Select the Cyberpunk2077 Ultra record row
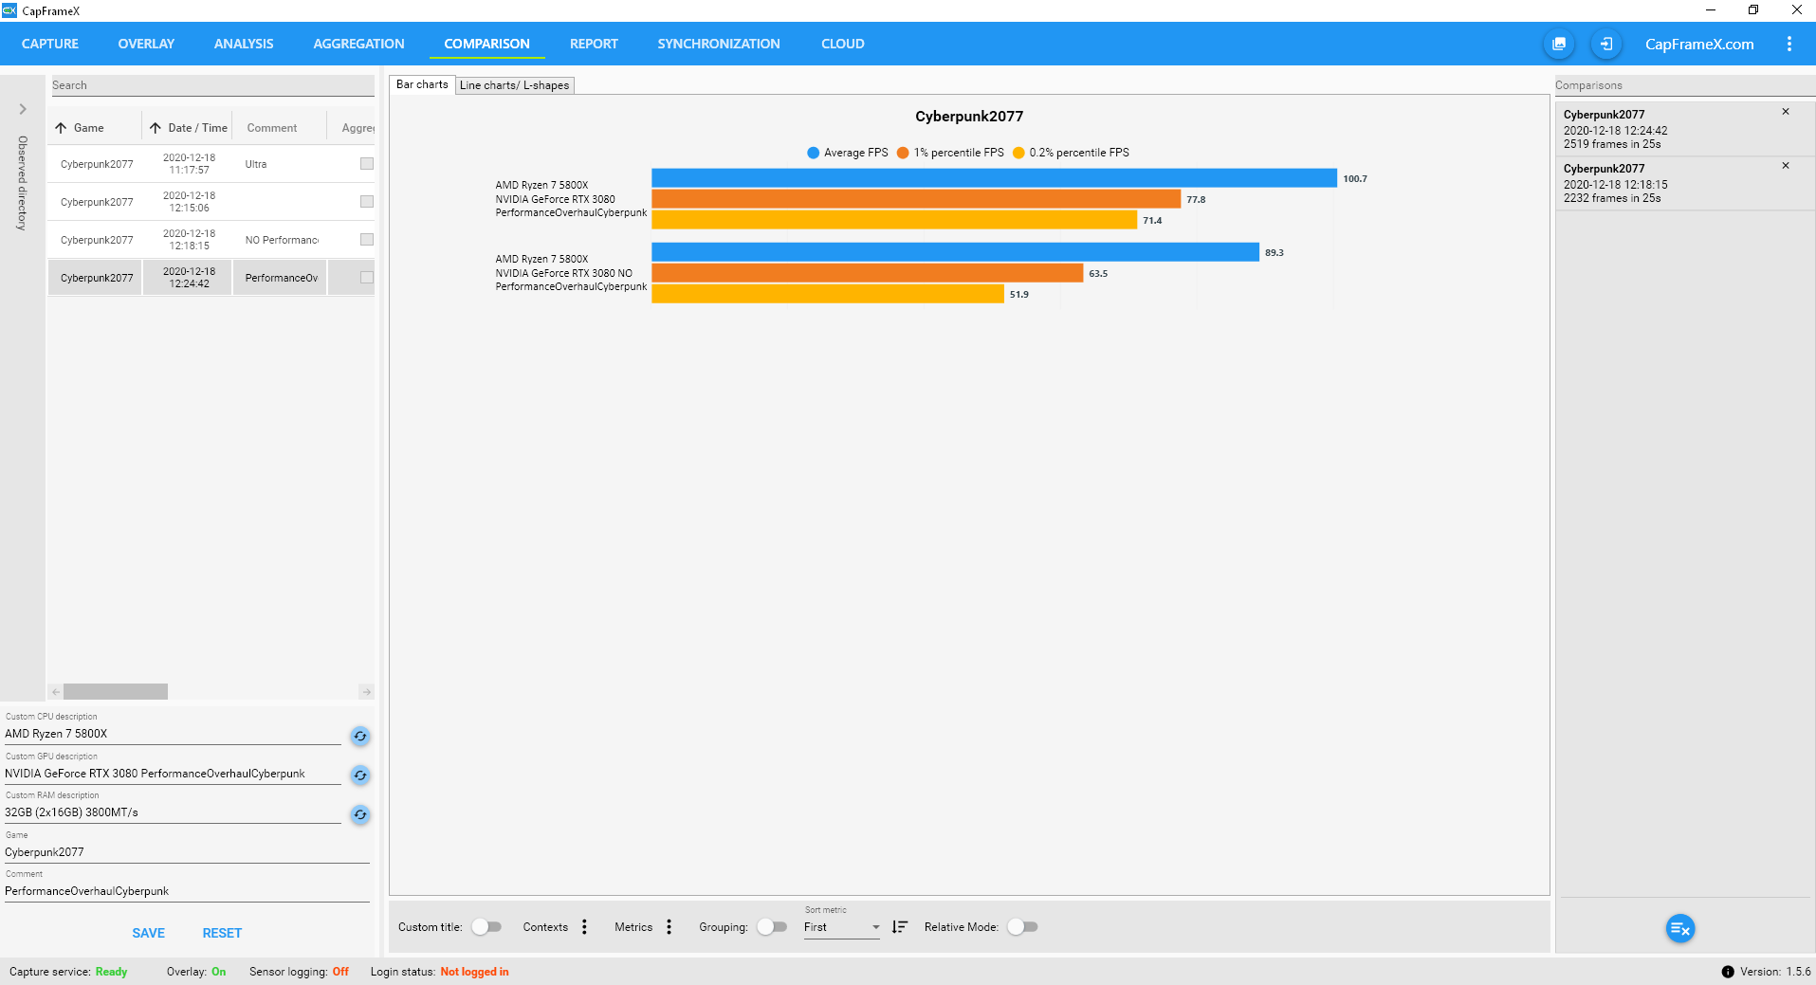The image size is (1816, 985). pos(211,164)
